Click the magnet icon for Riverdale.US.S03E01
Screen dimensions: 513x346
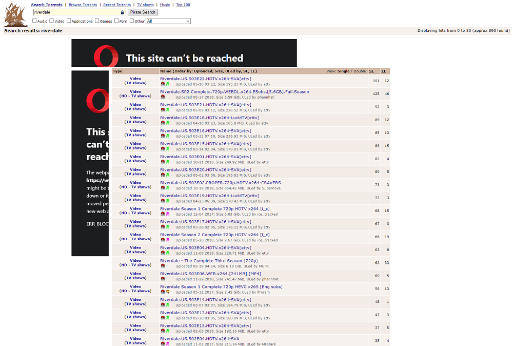pyautogui.click(x=163, y=162)
